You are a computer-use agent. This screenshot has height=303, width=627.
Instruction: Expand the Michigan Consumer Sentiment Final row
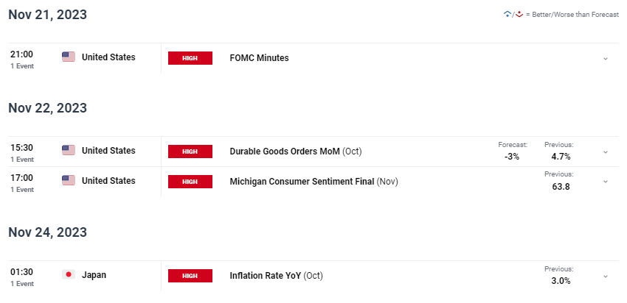(x=606, y=182)
